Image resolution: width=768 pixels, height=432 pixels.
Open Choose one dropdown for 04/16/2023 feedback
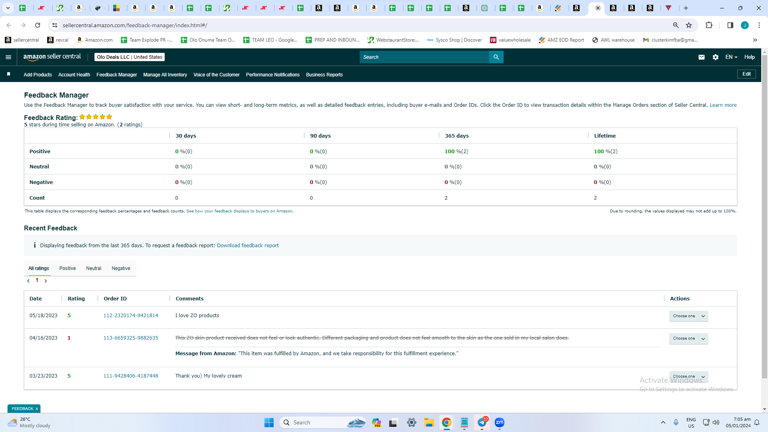(x=688, y=338)
